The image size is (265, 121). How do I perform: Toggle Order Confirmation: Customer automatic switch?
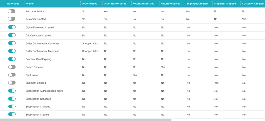12,43
